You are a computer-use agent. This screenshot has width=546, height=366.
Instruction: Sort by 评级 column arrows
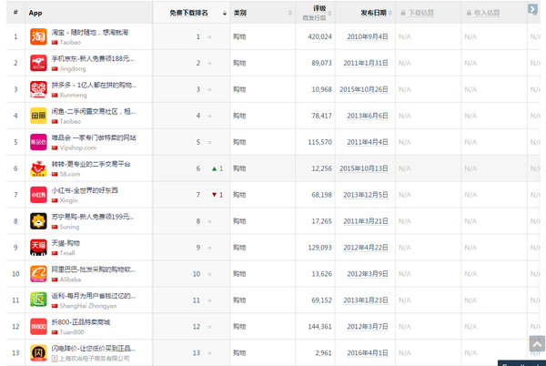(x=329, y=13)
